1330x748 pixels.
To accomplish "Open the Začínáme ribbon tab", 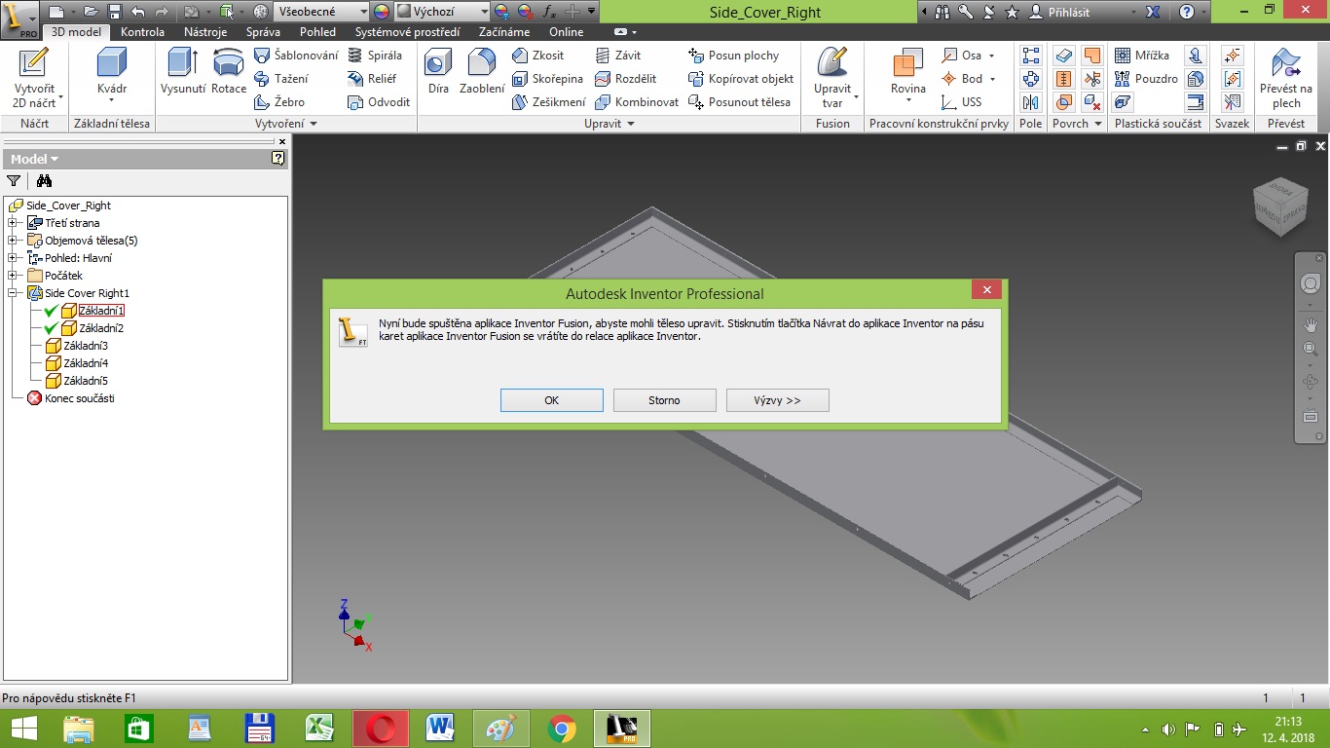I will tap(504, 32).
